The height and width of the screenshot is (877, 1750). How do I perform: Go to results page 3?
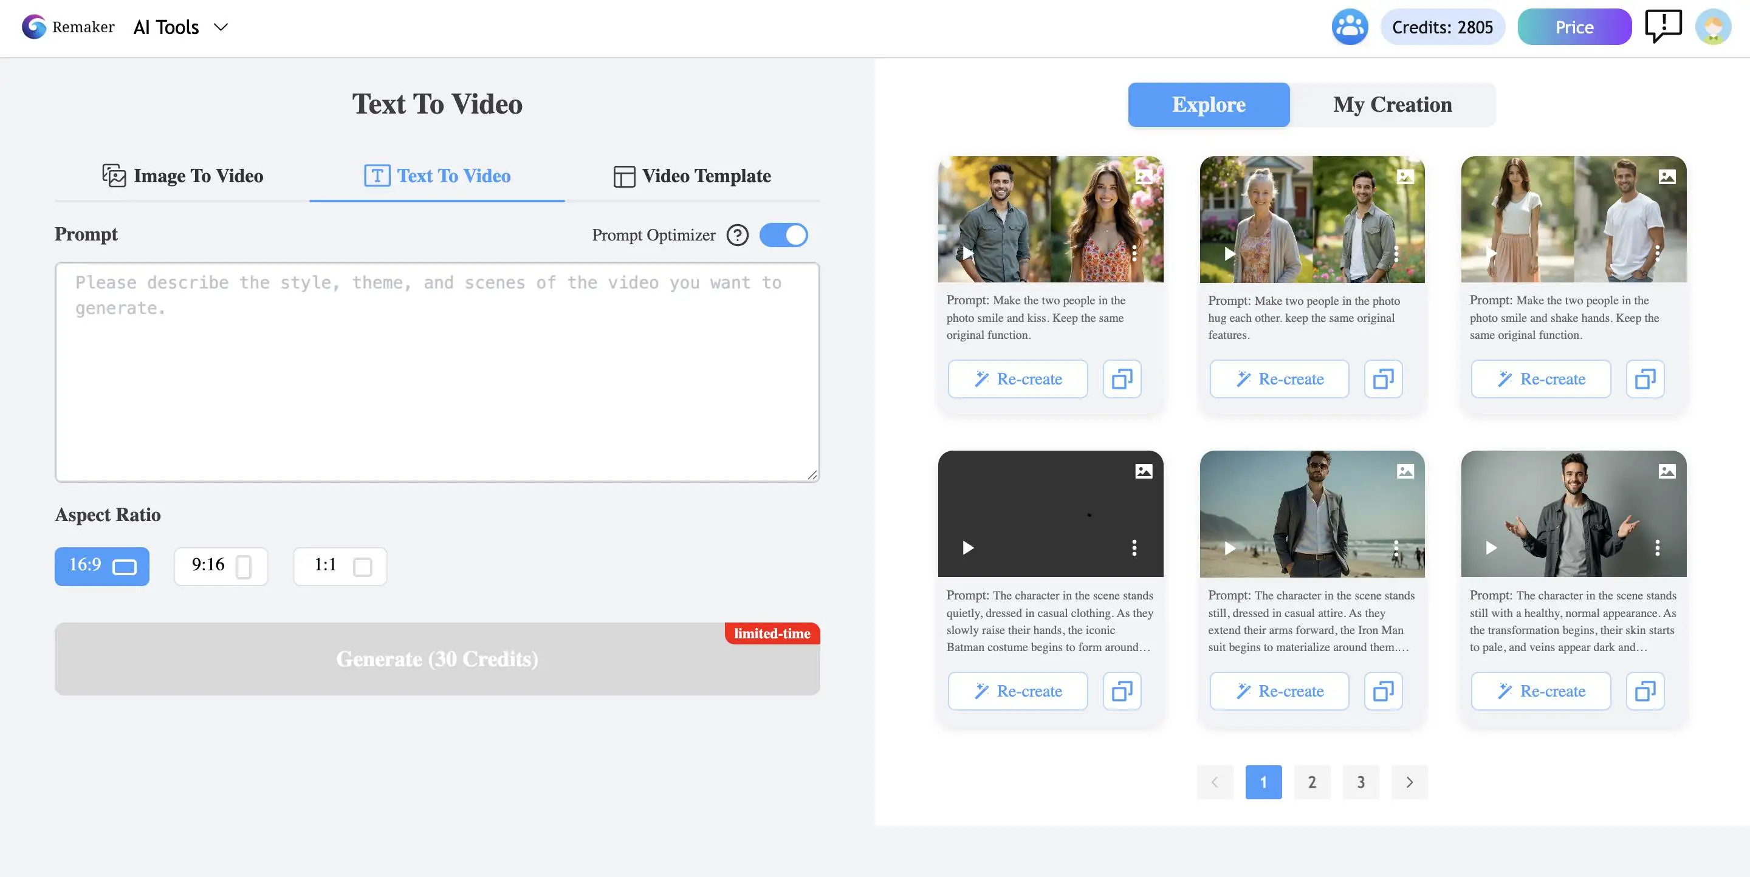coord(1361,782)
